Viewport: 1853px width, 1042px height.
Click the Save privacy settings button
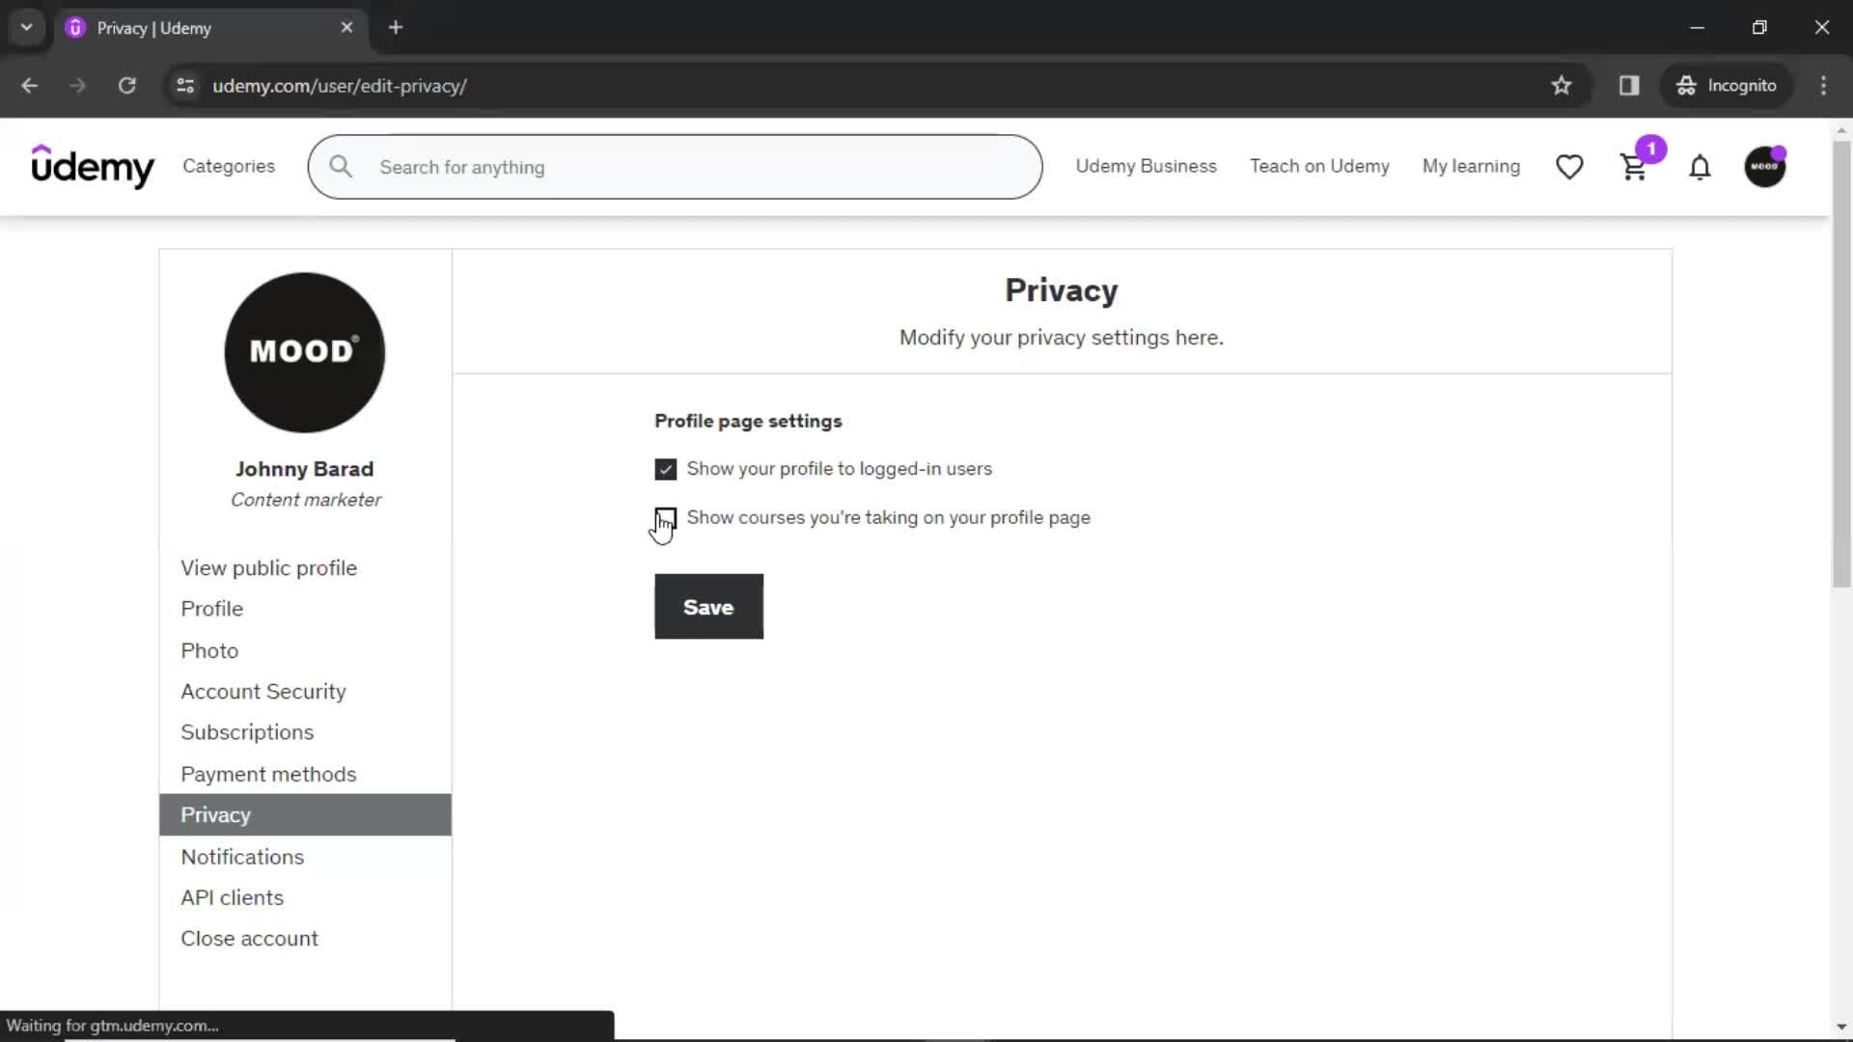pyautogui.click(x=710, y=607)
